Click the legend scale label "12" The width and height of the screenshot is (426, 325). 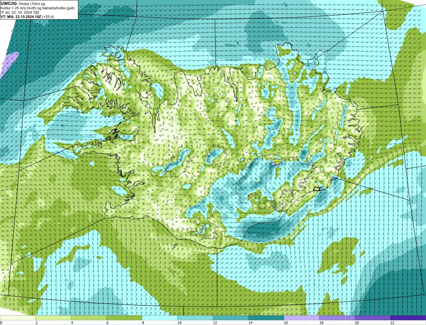click(215, 323)
